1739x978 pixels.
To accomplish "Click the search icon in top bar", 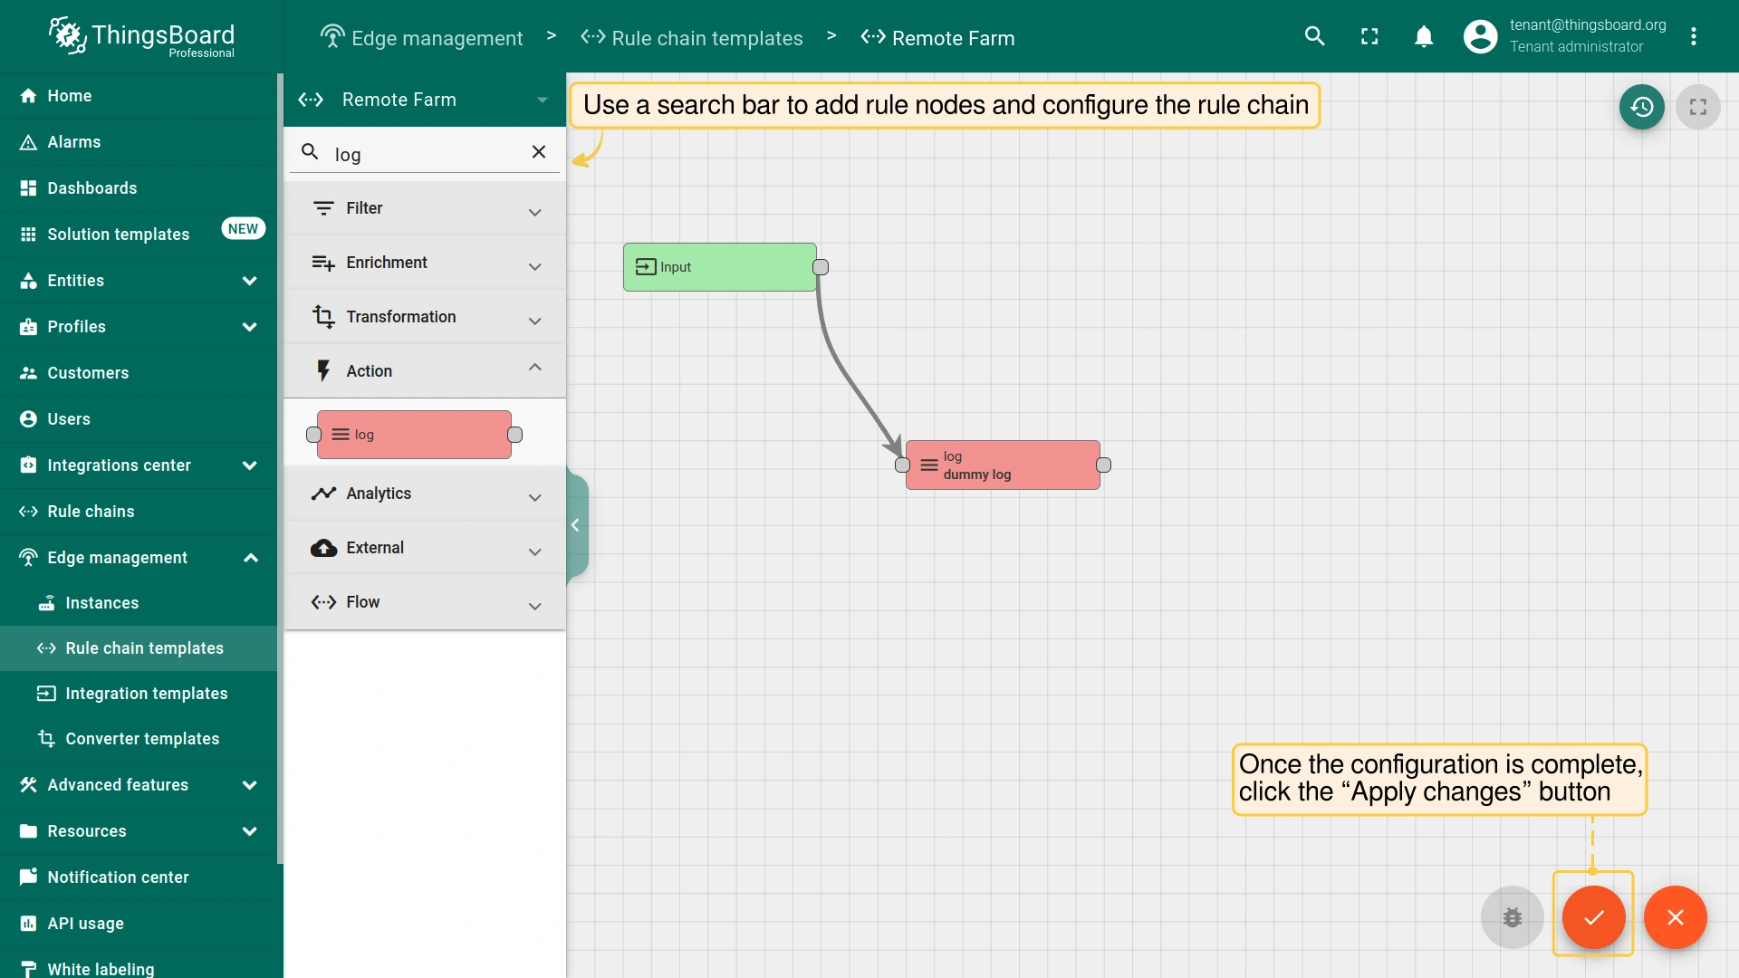I will pyautogui.click(x=1314, y=36).
